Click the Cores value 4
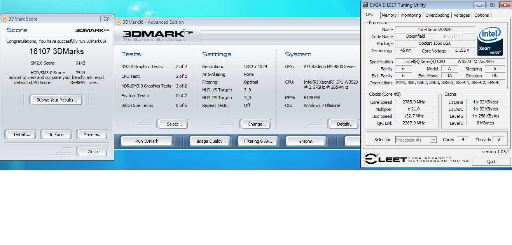The width and height of the screenshot is (512, 245). pyautogui.click(x=463, y=139)
